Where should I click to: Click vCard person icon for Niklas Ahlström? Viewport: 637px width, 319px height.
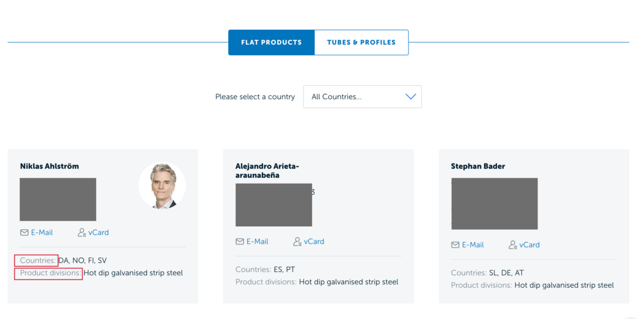point(82,233)
